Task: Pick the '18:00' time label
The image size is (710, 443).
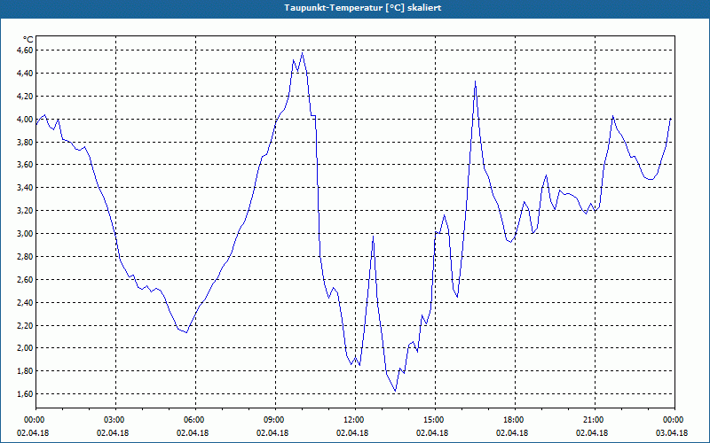Action: coord(512,420)
